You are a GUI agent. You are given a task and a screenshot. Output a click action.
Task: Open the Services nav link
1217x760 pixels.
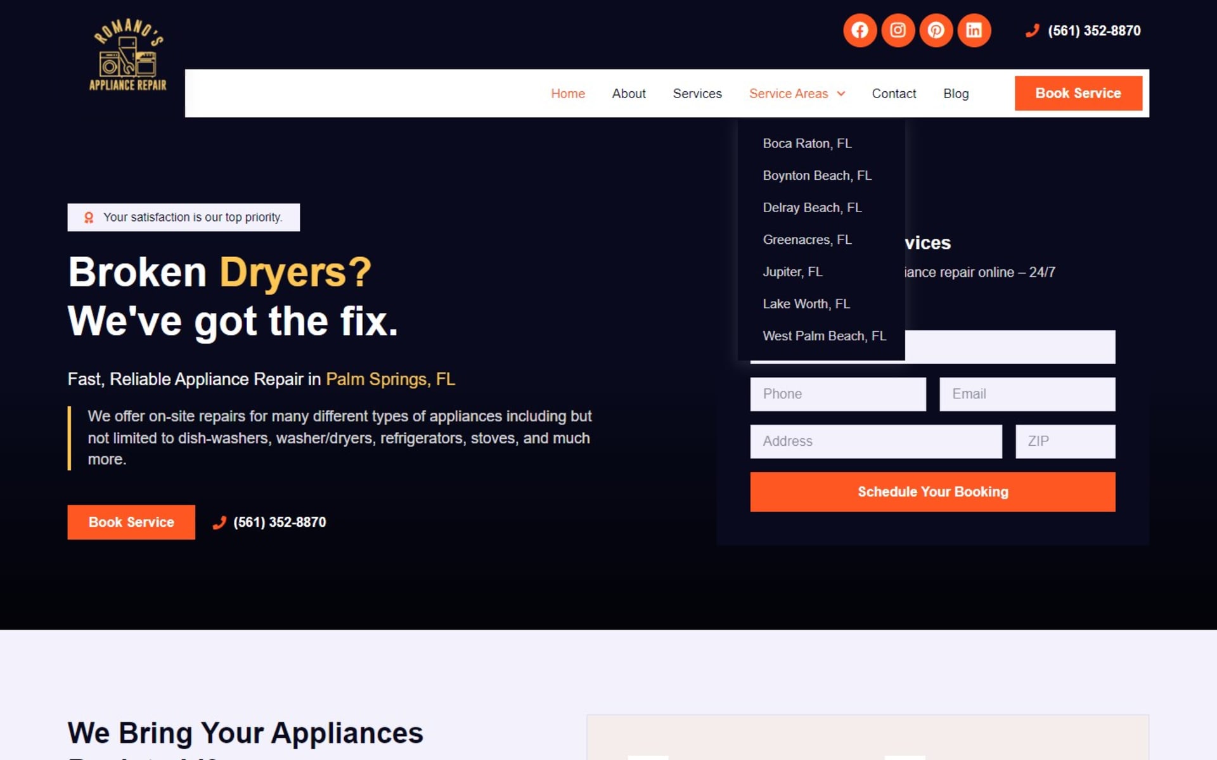tap(697, 94)
